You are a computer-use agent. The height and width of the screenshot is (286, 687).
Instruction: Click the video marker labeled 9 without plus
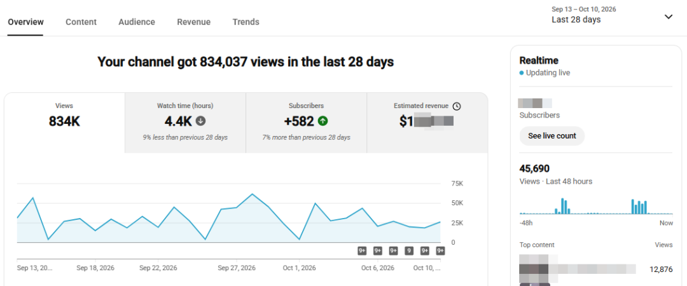tap(409, 251)
